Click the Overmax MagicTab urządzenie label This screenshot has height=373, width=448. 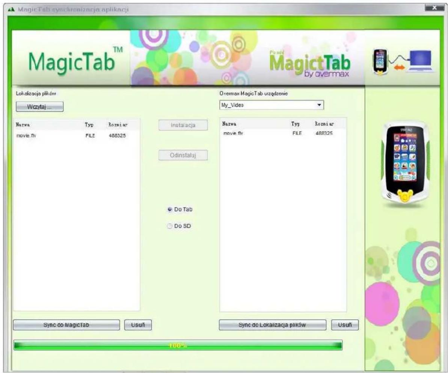point(254,94)
